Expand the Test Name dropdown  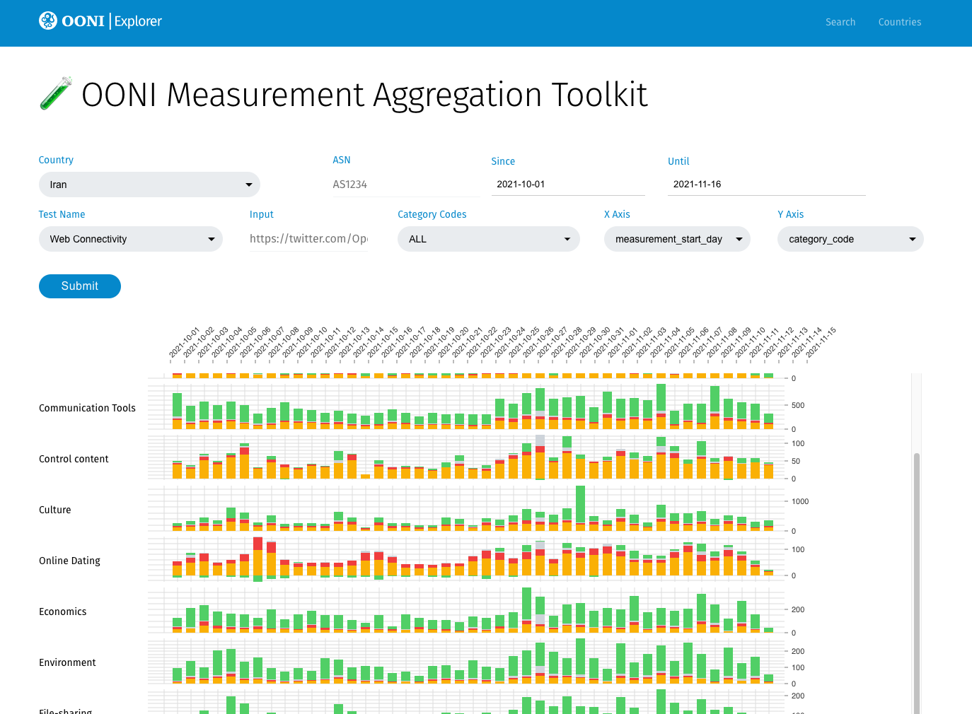point(130,239)
